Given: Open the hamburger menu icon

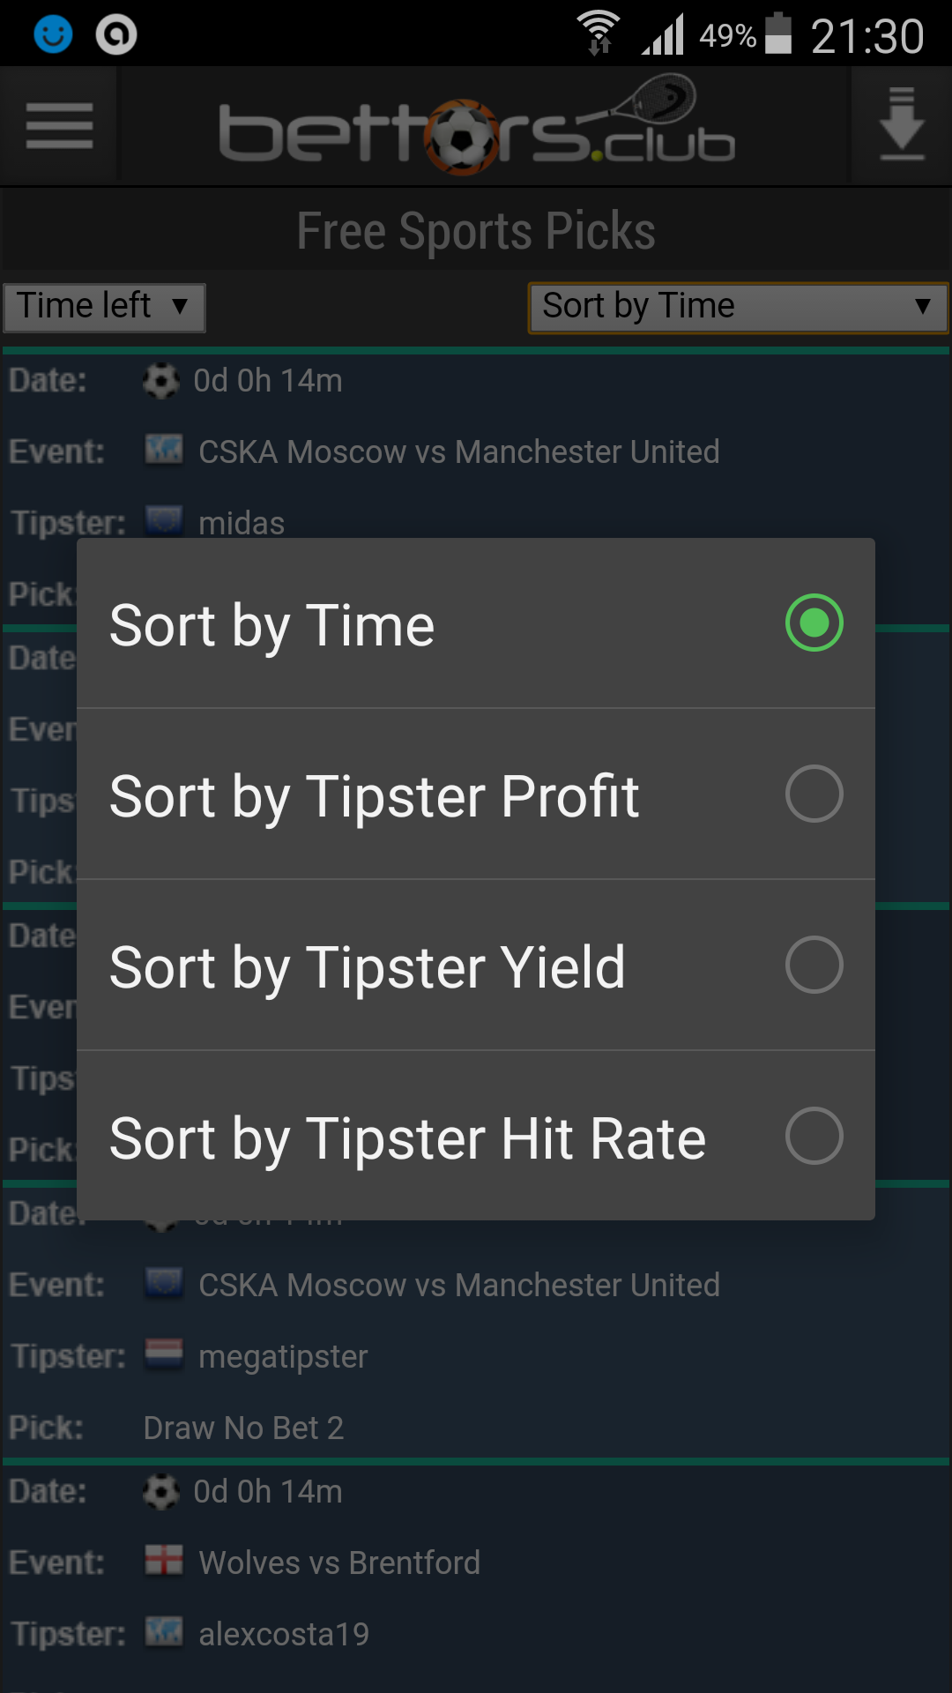Looking at the screenshot, I should tap(59, 126).
